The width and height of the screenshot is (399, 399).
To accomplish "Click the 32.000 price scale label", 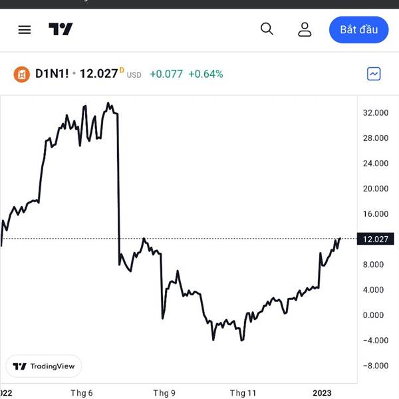I will [x=376, y=113].
